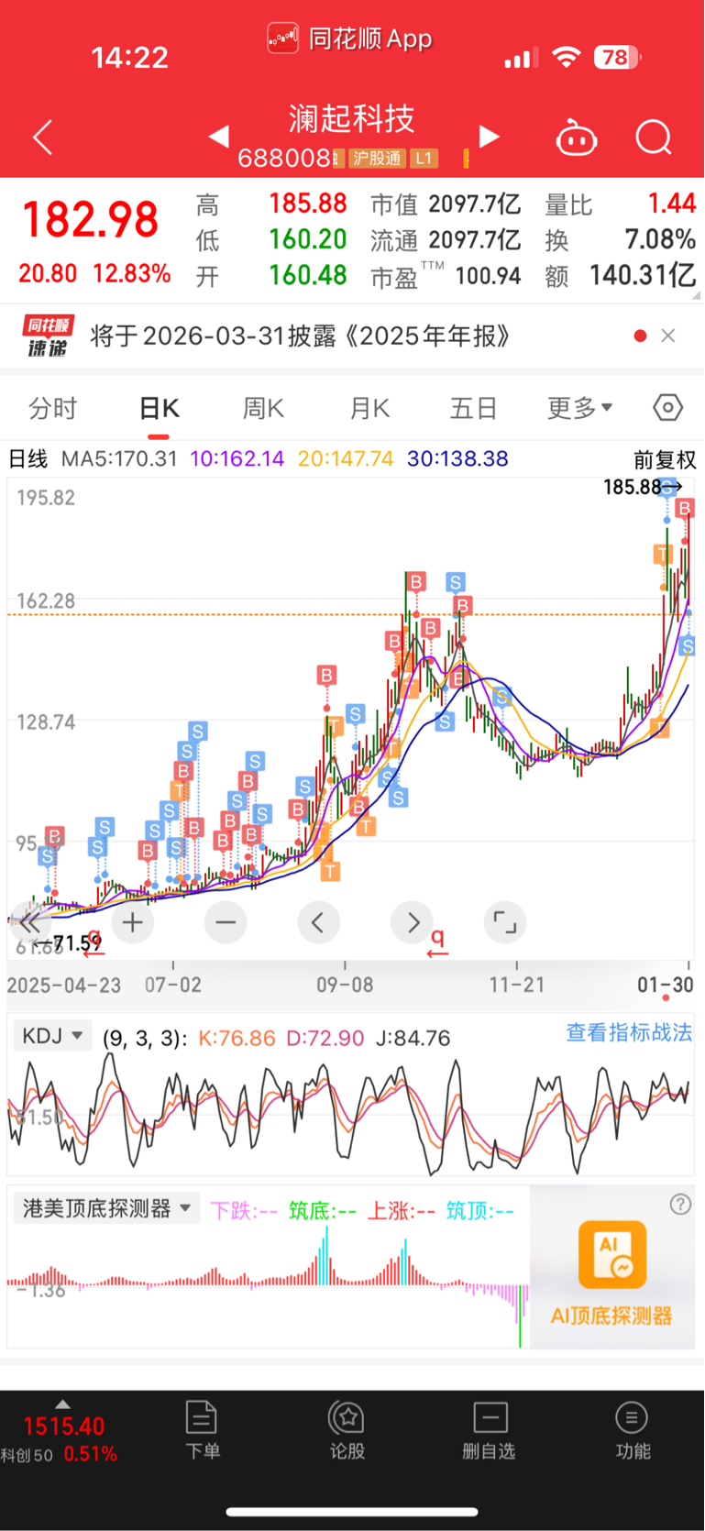This screenshot has width=705, height=1531.
Task: Open the robot assistant icon
Action: coord(577,138)
